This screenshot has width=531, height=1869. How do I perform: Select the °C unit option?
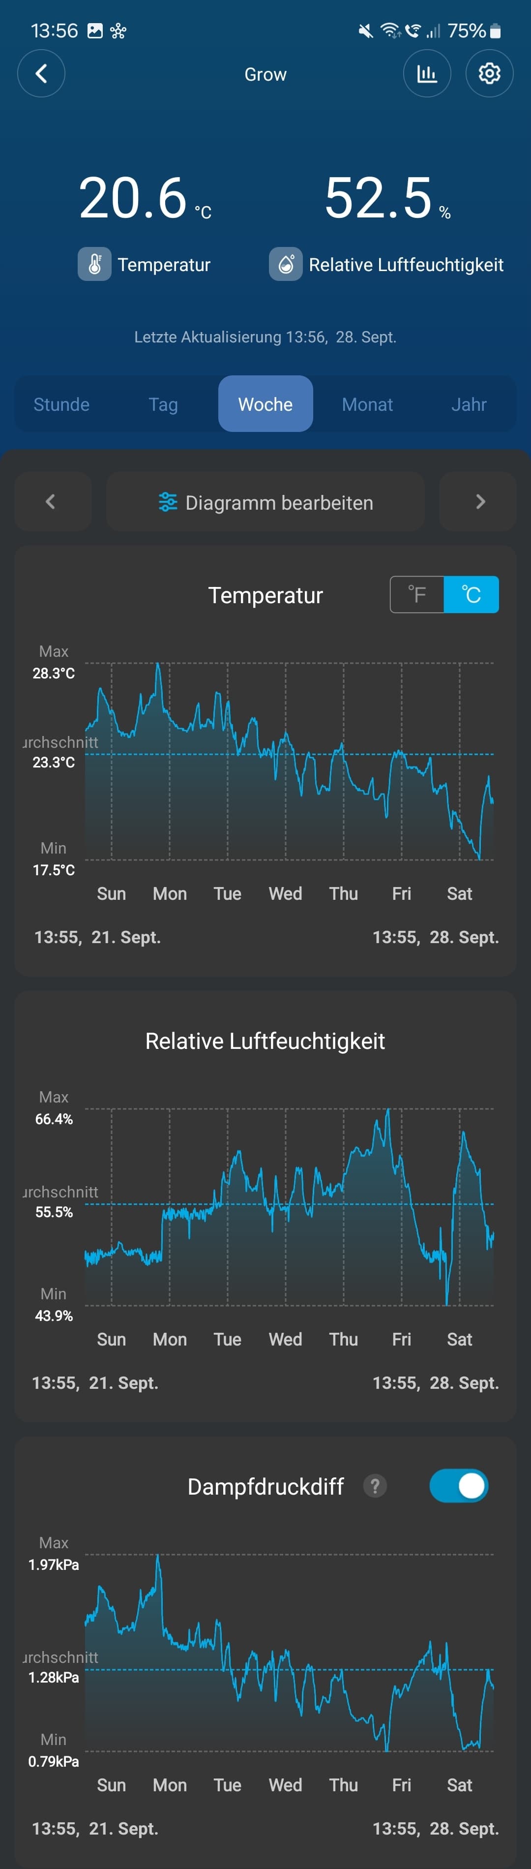click(471, 595)
